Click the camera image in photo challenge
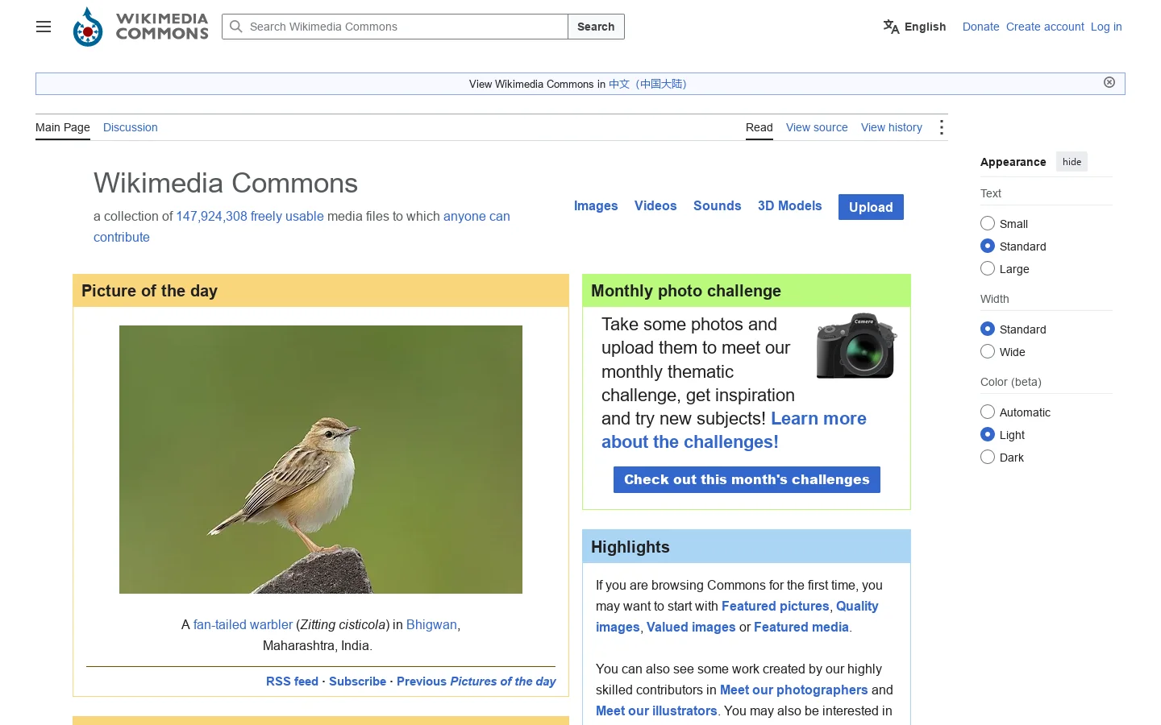This screenshot has height=725, width=1161. click(856, 346)
